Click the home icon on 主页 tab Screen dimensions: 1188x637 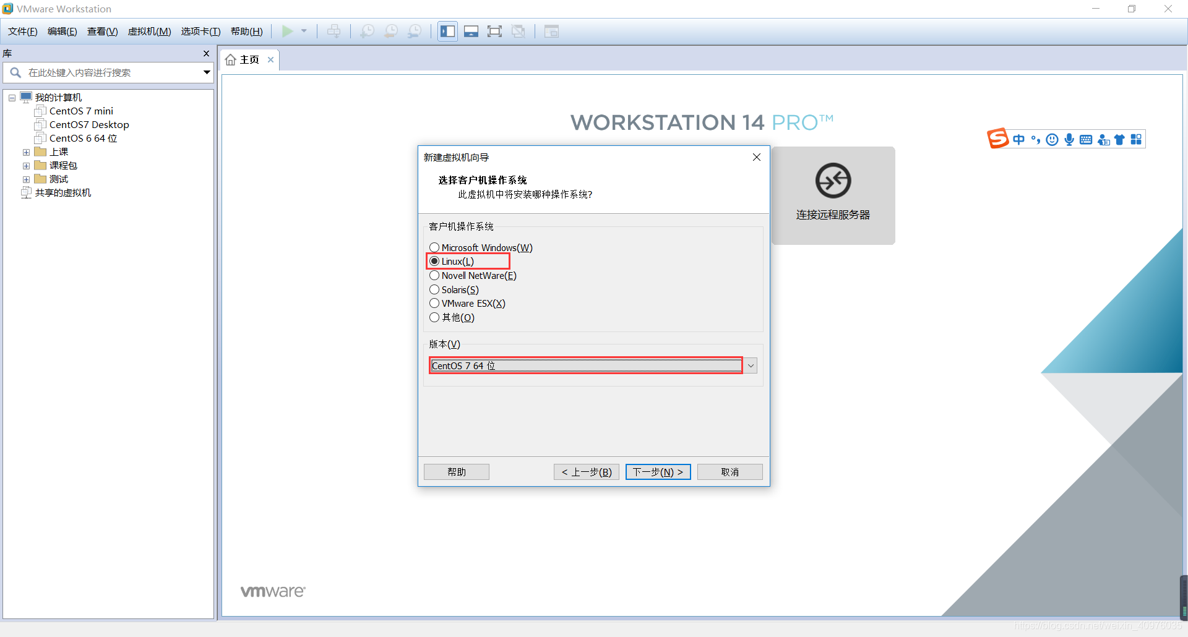231,60
